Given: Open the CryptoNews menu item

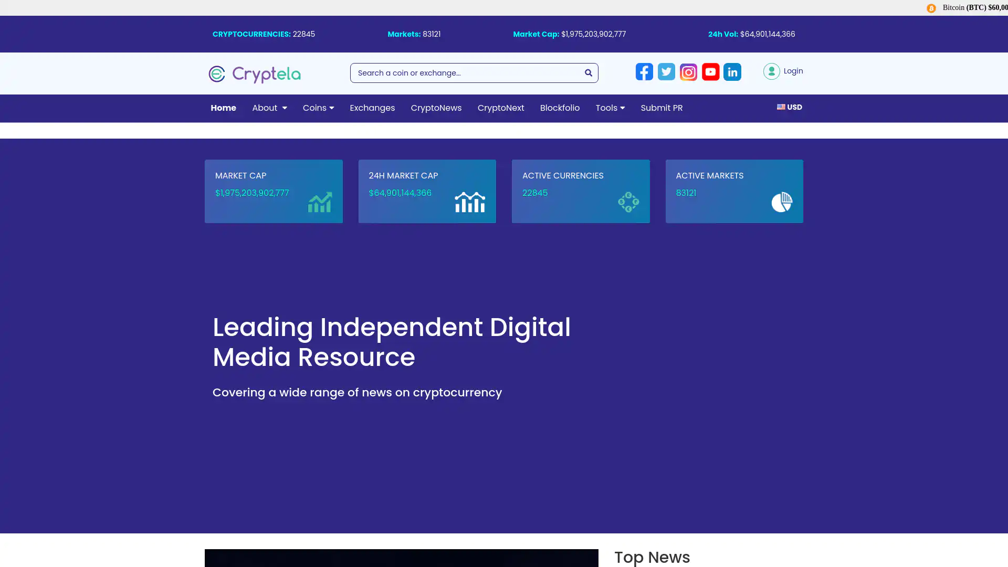Looking at the screenshot, I should (436, 108).
